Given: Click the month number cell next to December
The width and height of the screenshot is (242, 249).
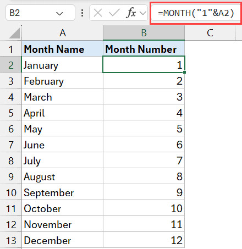Looking at the screenshot, I should point(144,240).
